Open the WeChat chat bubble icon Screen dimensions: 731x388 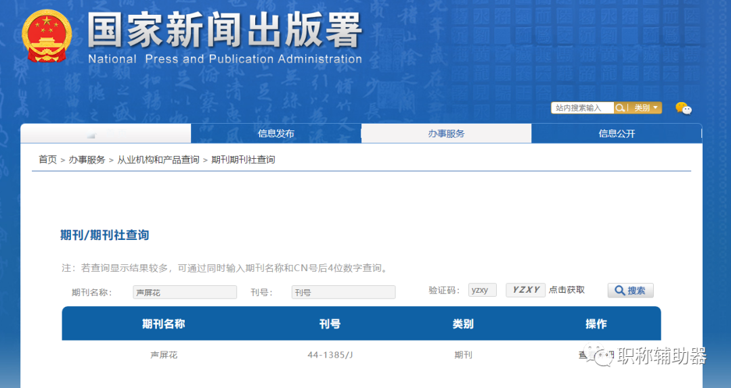(x=684, y=108)
